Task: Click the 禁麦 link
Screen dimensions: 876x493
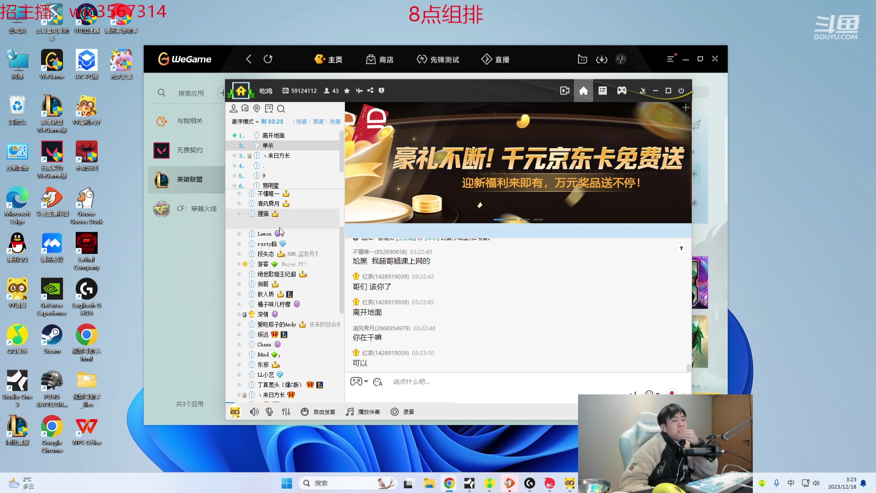Action: [318, 121]
